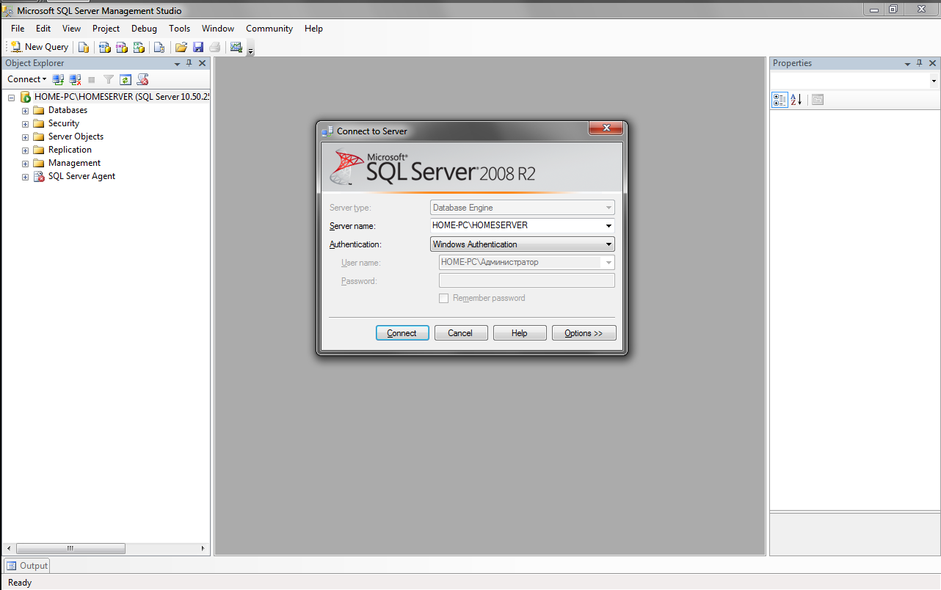This screenshot has width=941, height=590.
Task: Select the Management tree item
Action: (74, 163)
